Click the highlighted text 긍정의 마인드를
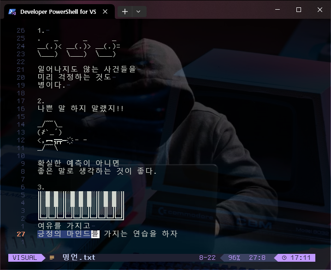 pos(68,234)
